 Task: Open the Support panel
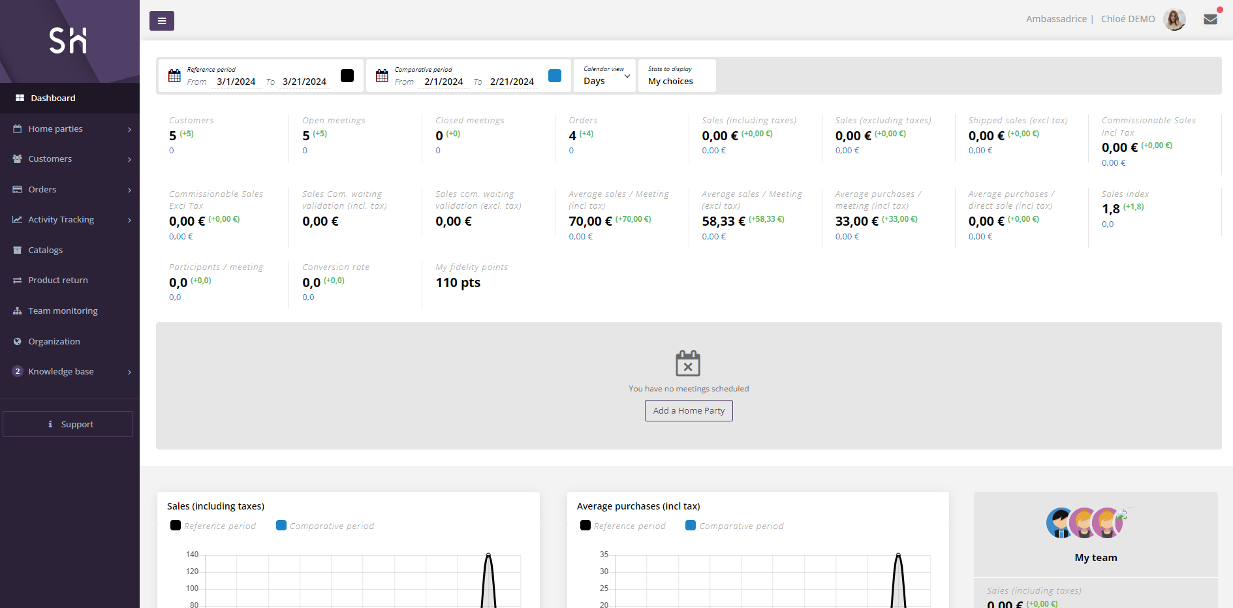pos(68,423)
